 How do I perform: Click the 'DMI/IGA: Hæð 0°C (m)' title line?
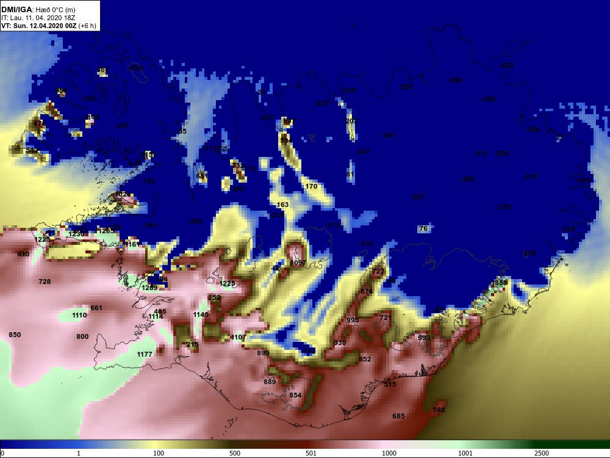point(37,10)
